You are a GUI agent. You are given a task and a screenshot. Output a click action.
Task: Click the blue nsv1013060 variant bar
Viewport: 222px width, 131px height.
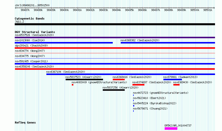(64, 43)
